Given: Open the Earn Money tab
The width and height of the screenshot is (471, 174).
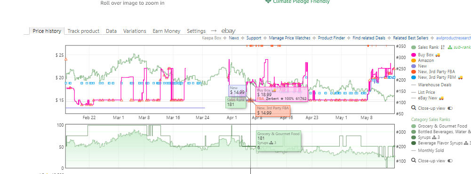Looking at the screenshot, I should tap(167, 31).
